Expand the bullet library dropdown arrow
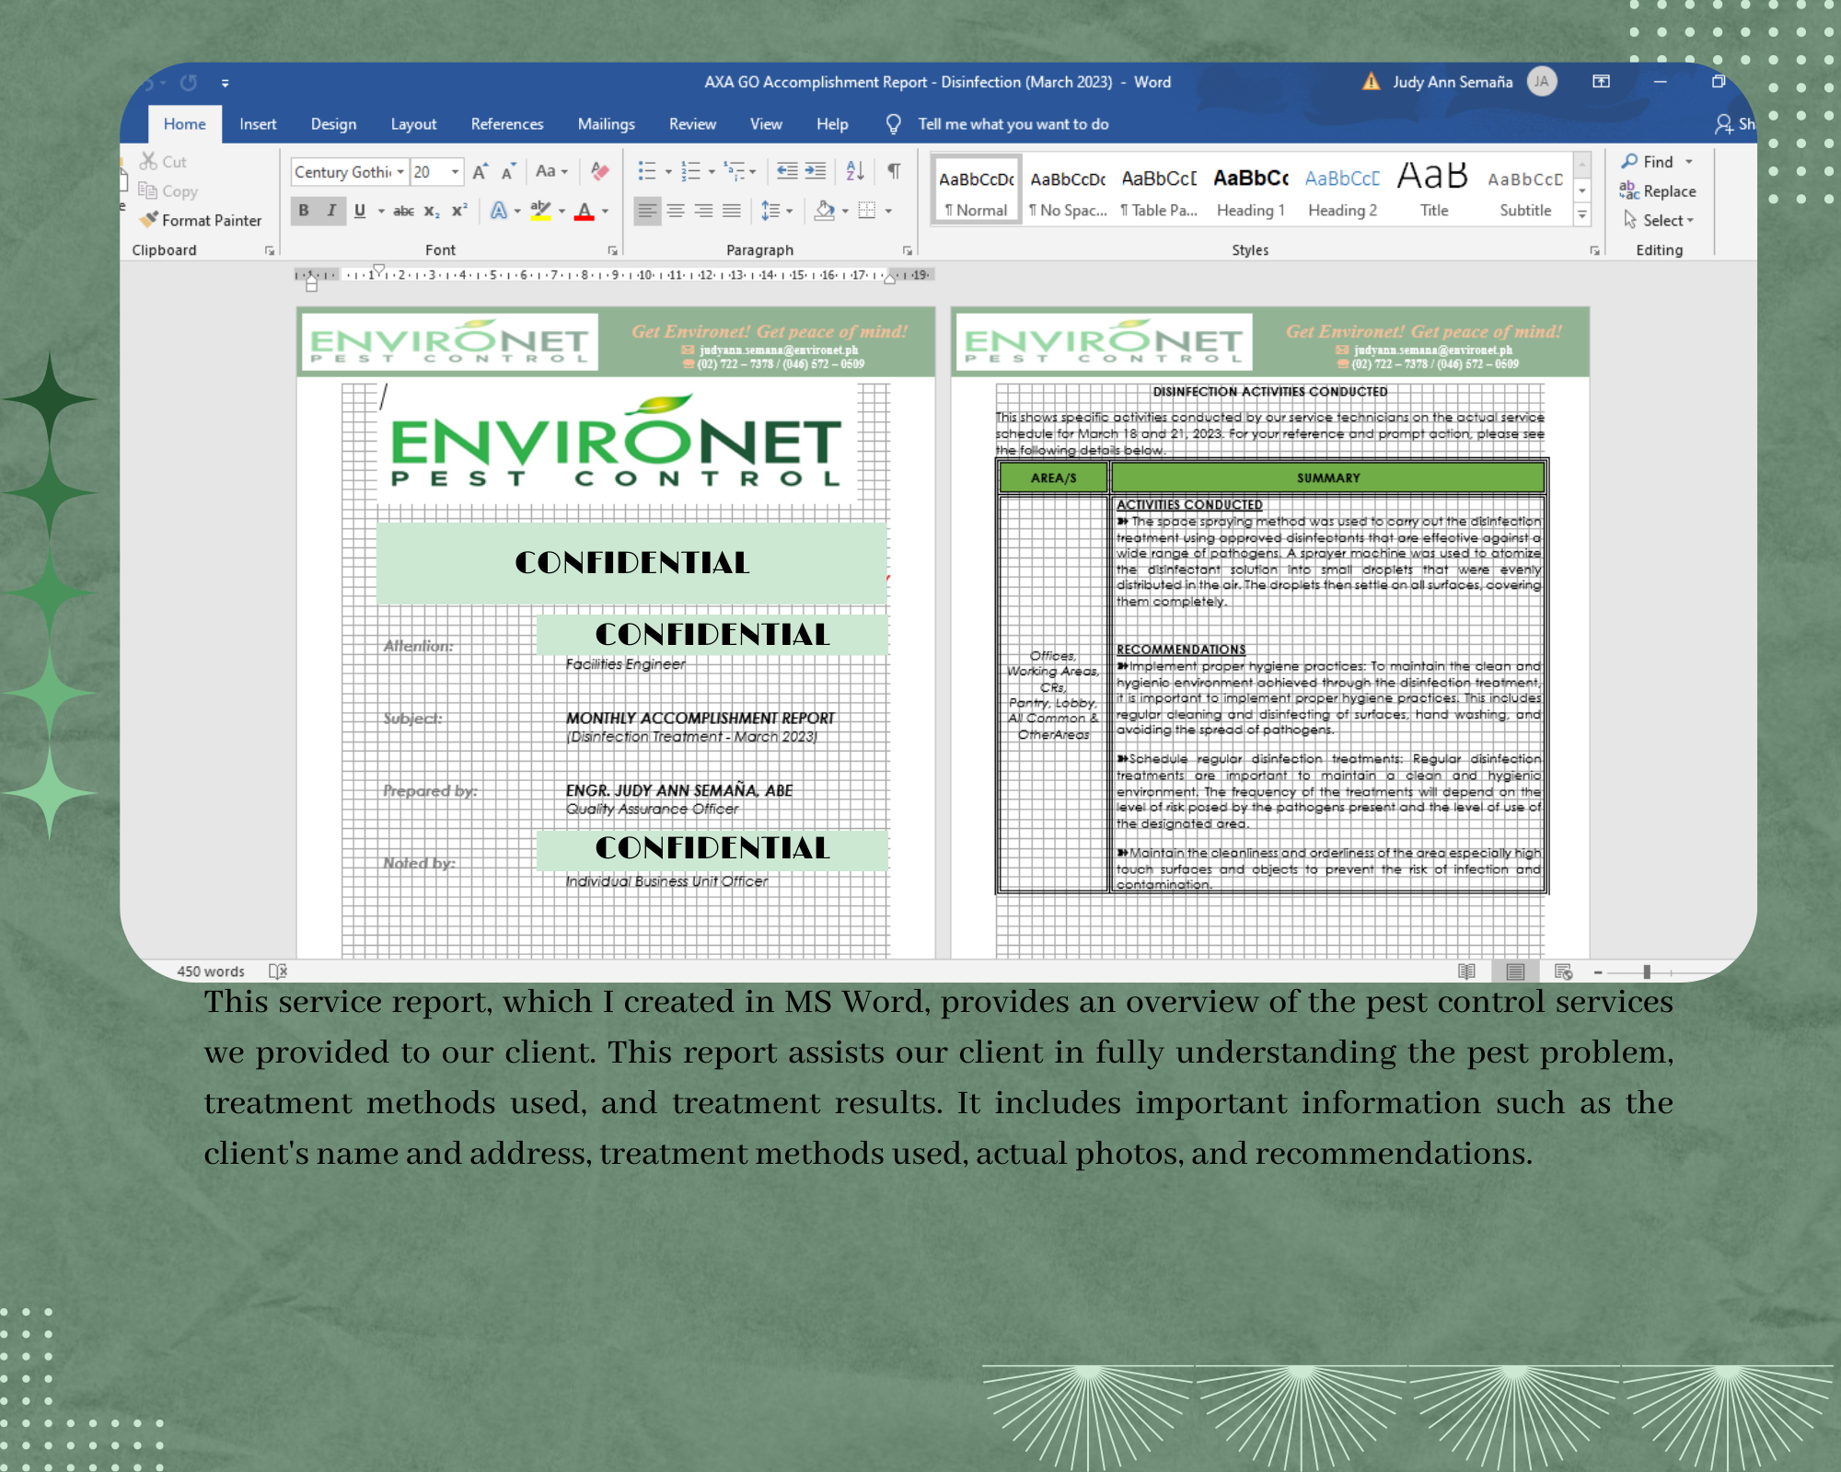 click(668, 171)
